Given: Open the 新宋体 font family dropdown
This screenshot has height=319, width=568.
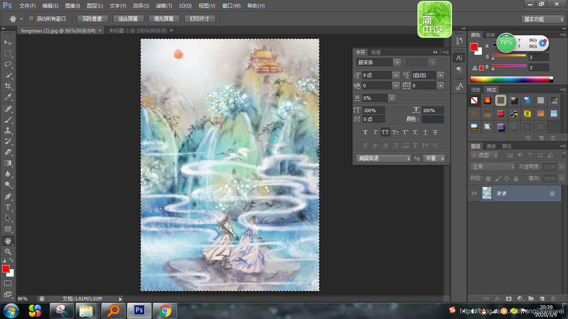Looking at the screenshot, I should [397, 62].
